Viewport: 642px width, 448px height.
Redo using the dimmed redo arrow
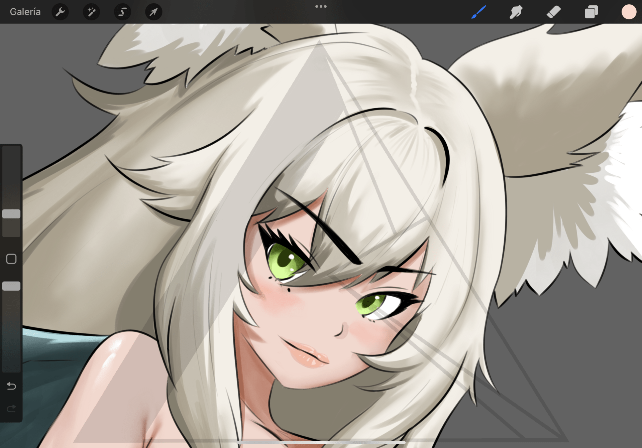point(11,409)
